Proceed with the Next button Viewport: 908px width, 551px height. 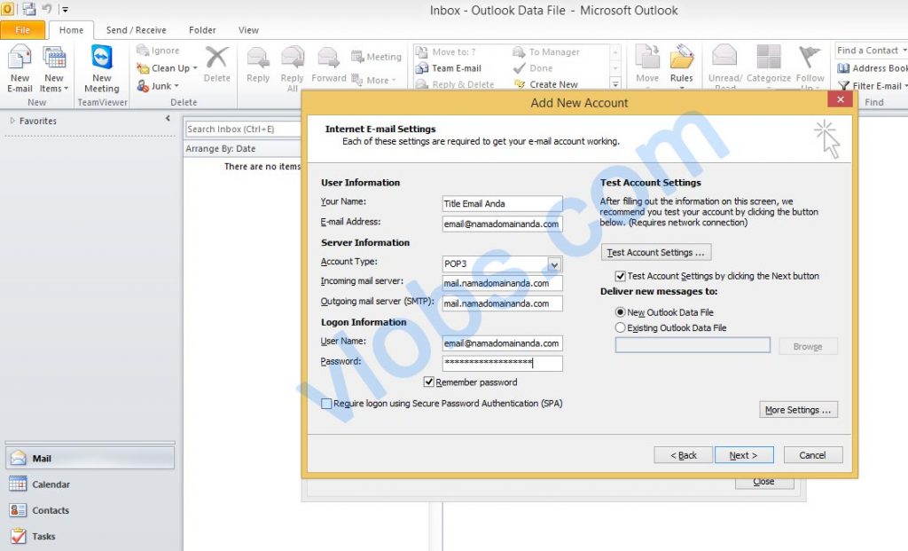click(744, 454)
